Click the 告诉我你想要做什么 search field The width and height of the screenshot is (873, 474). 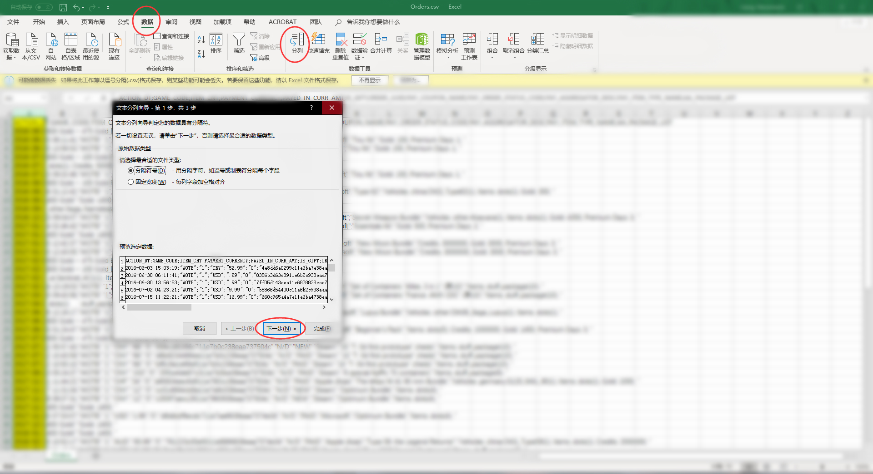[x=373, y=22]
